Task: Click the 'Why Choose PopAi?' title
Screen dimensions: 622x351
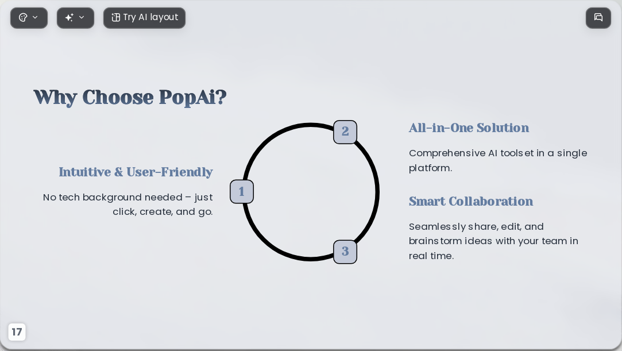Action: pyautogui.click(x=130, y=97)
